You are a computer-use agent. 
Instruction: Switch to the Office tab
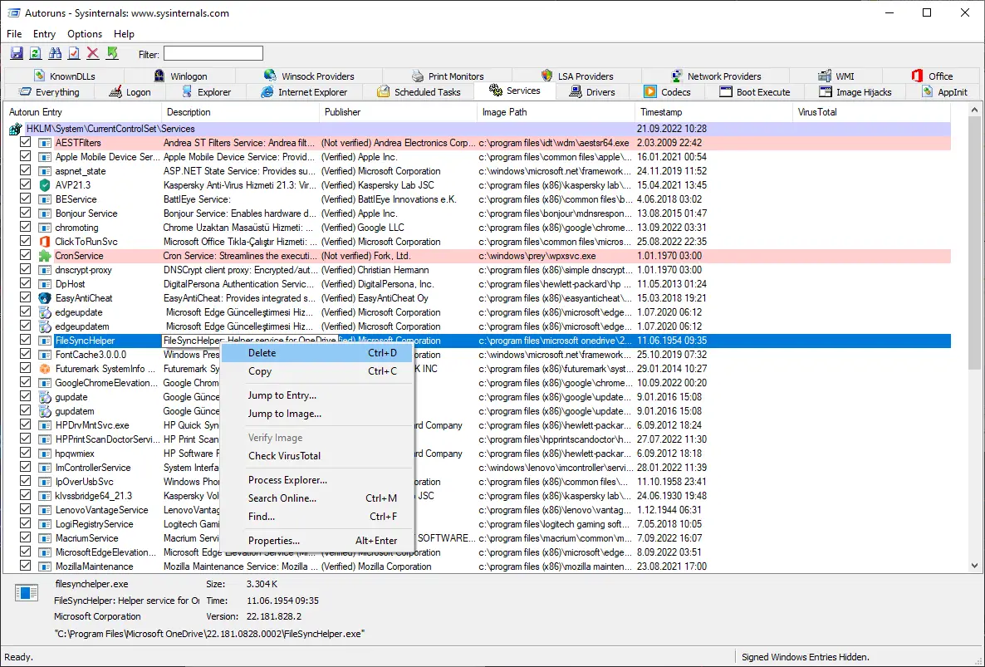932,76
